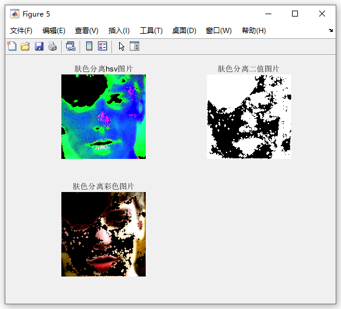Click the Link Plot toolbar icon
Screen dimensions: 341x309
(x=71, y=46)
